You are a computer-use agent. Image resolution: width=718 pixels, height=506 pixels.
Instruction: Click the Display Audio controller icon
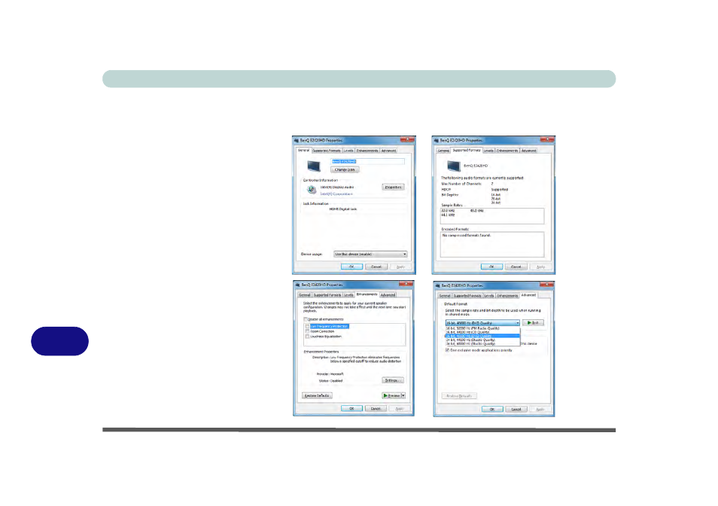pyautogui.click(x=312, y=190)
